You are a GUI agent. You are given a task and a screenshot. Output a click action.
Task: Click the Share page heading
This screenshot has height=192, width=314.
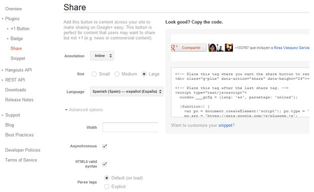pos(75,7)
